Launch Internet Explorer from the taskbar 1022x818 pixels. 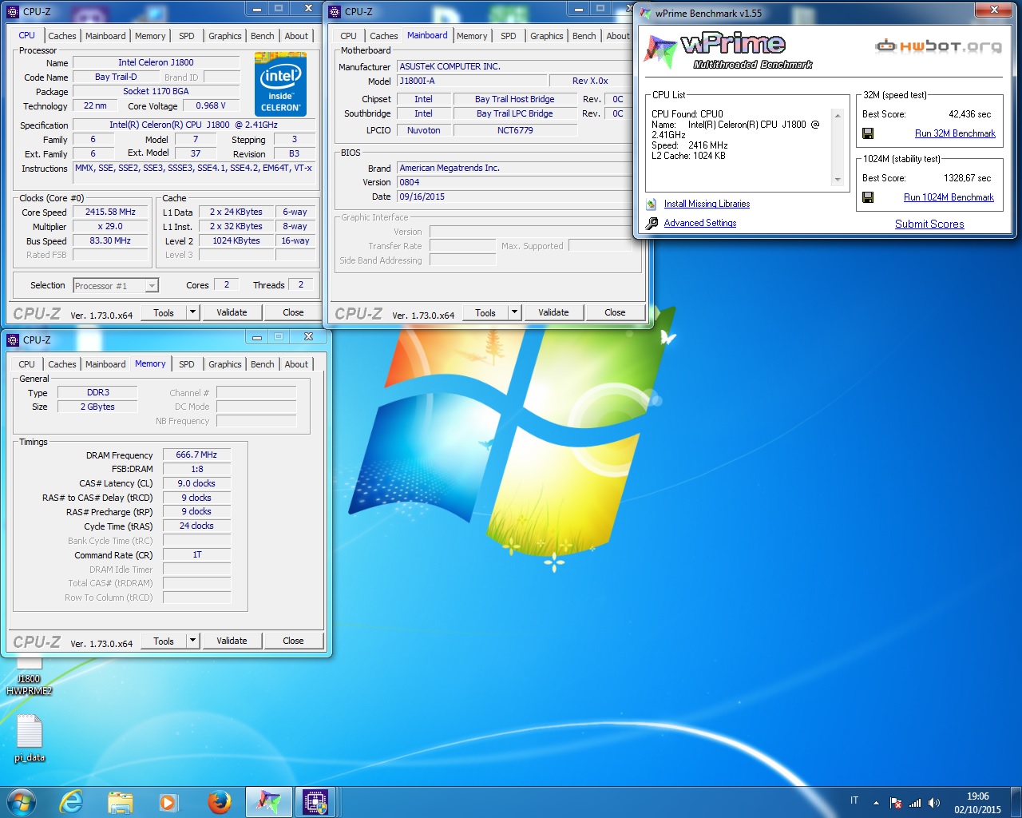tap(72, 802)
